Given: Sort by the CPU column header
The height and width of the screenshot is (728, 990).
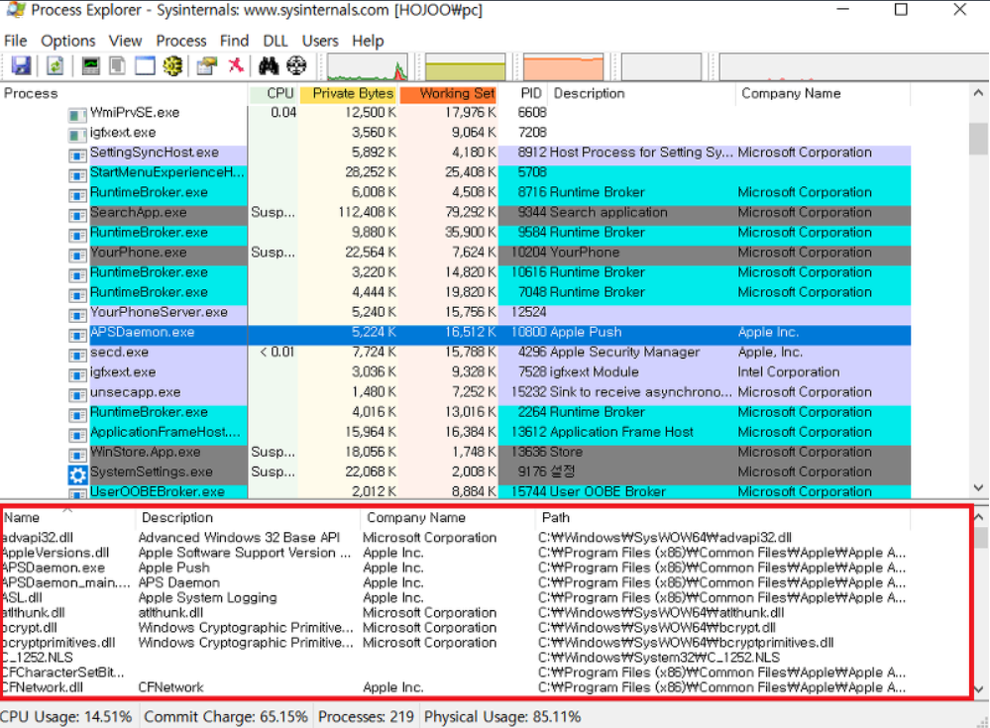Looking at the screenshot, I should tap(273, 93).
